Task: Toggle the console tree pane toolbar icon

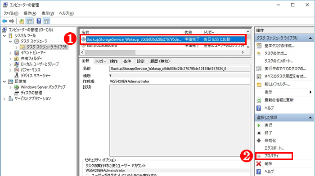Action: [29, 21]
